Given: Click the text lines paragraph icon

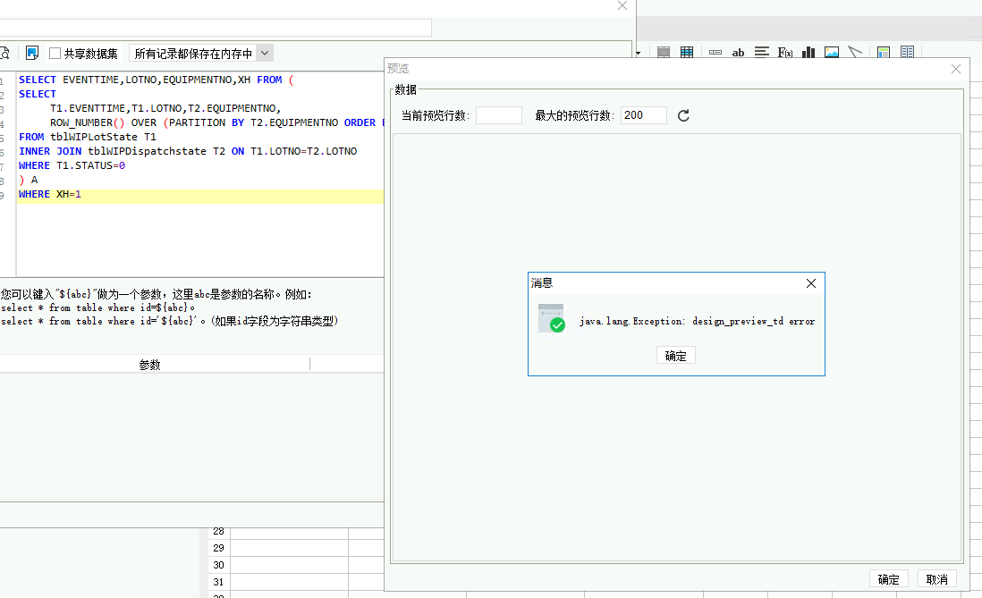Looking at the screenshot, I should (762, 53).
